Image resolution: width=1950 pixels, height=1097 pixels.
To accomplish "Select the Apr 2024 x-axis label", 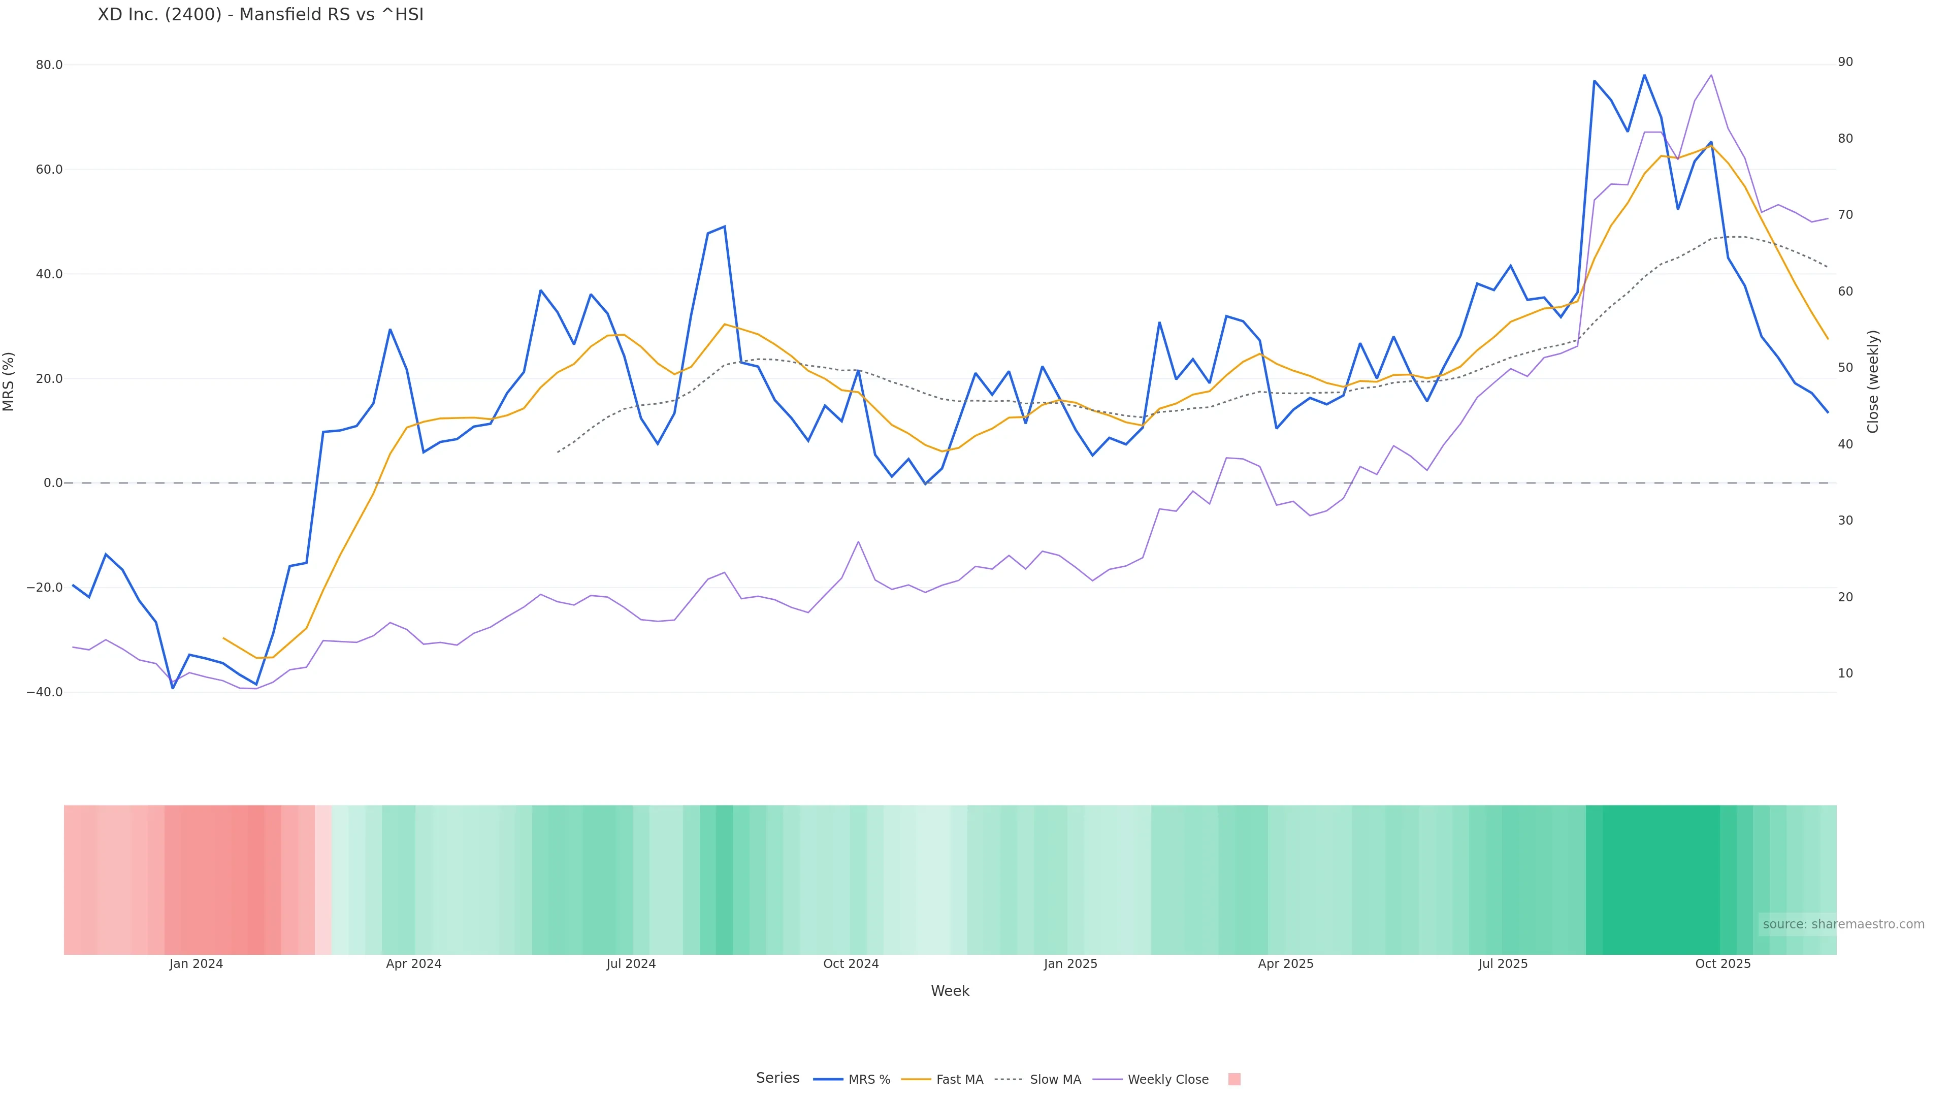I will [x=413, y=964].
